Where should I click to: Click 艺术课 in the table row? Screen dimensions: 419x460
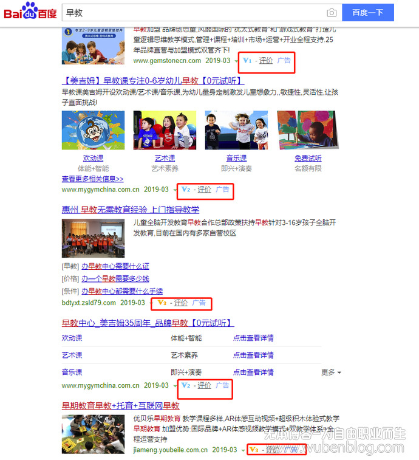click(72, 355)
